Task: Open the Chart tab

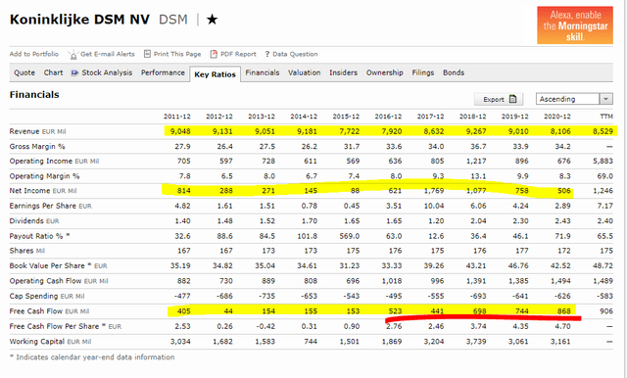Action: [x=53, y=72]
